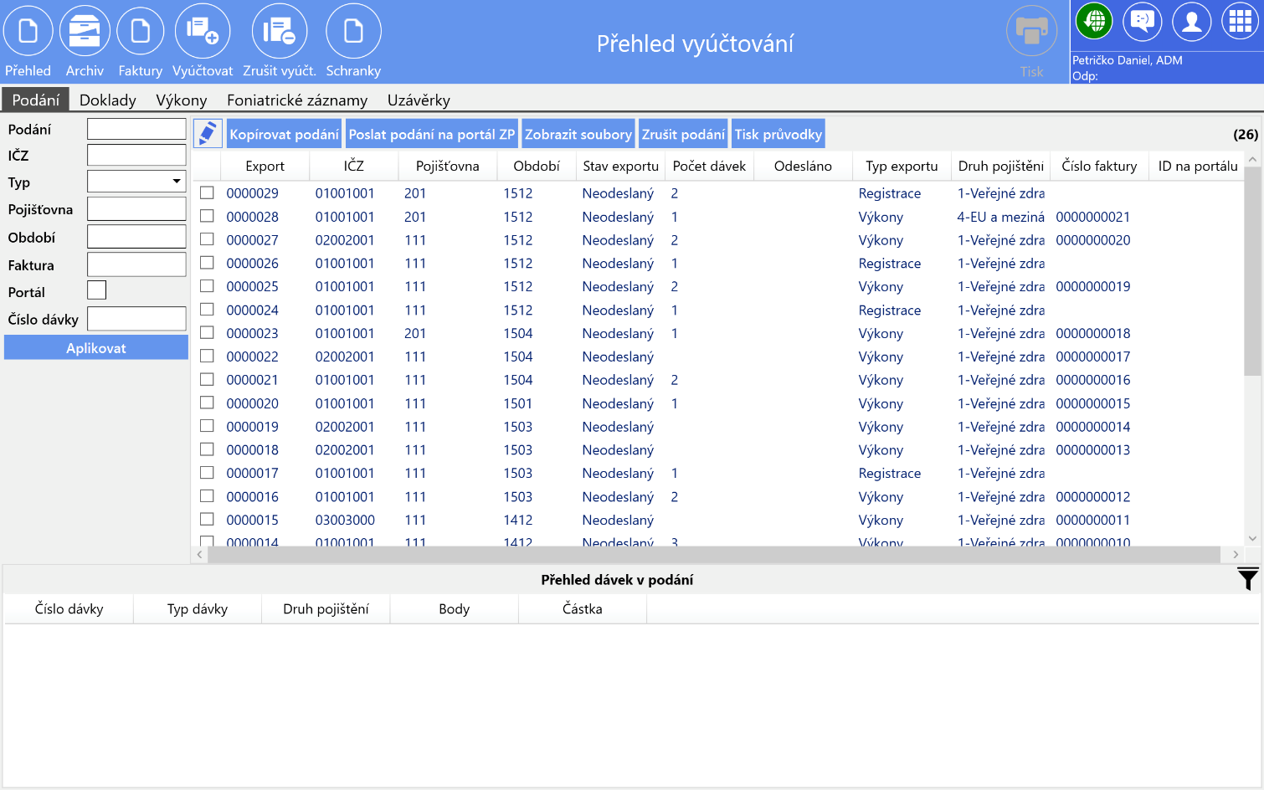Click Kopírovat podání button
Viewport: 1264px width, 790px height.
284,134
